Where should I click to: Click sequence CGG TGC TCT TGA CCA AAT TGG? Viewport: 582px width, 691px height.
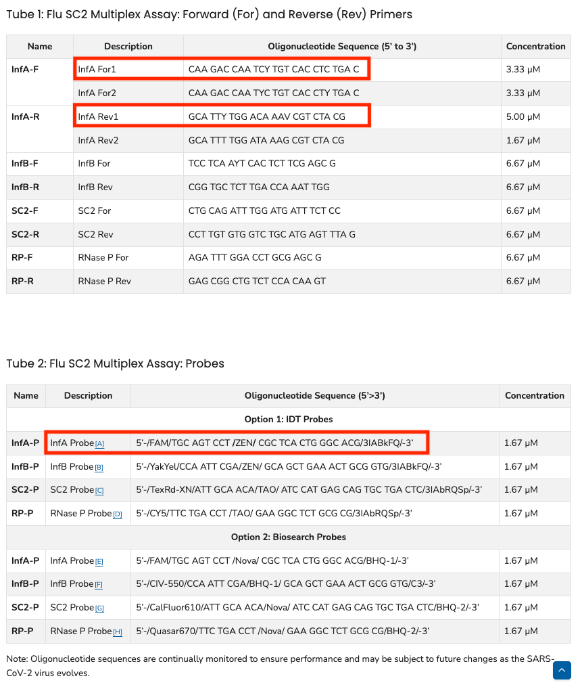(259, 187)
